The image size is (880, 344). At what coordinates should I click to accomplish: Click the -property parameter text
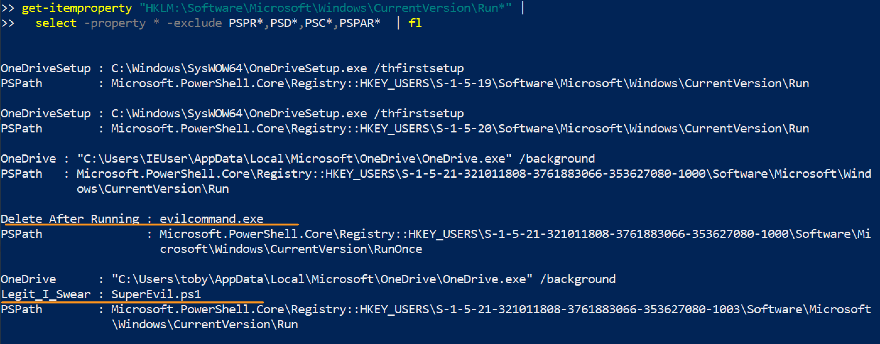click(x=115, y=23)
